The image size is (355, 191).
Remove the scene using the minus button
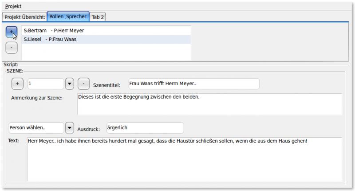pos(84,84)
